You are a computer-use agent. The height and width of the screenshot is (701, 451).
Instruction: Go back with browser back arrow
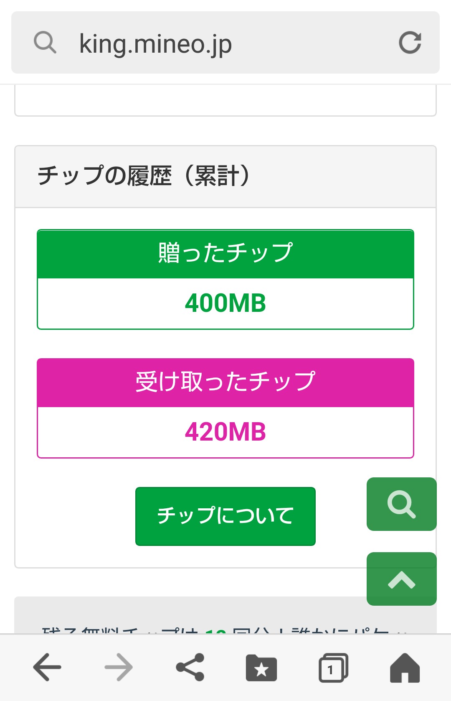47,667
